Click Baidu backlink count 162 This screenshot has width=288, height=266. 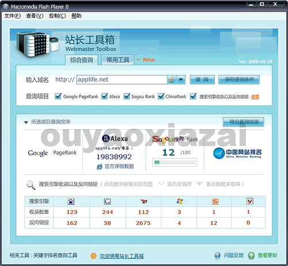[x=72, y=223]
